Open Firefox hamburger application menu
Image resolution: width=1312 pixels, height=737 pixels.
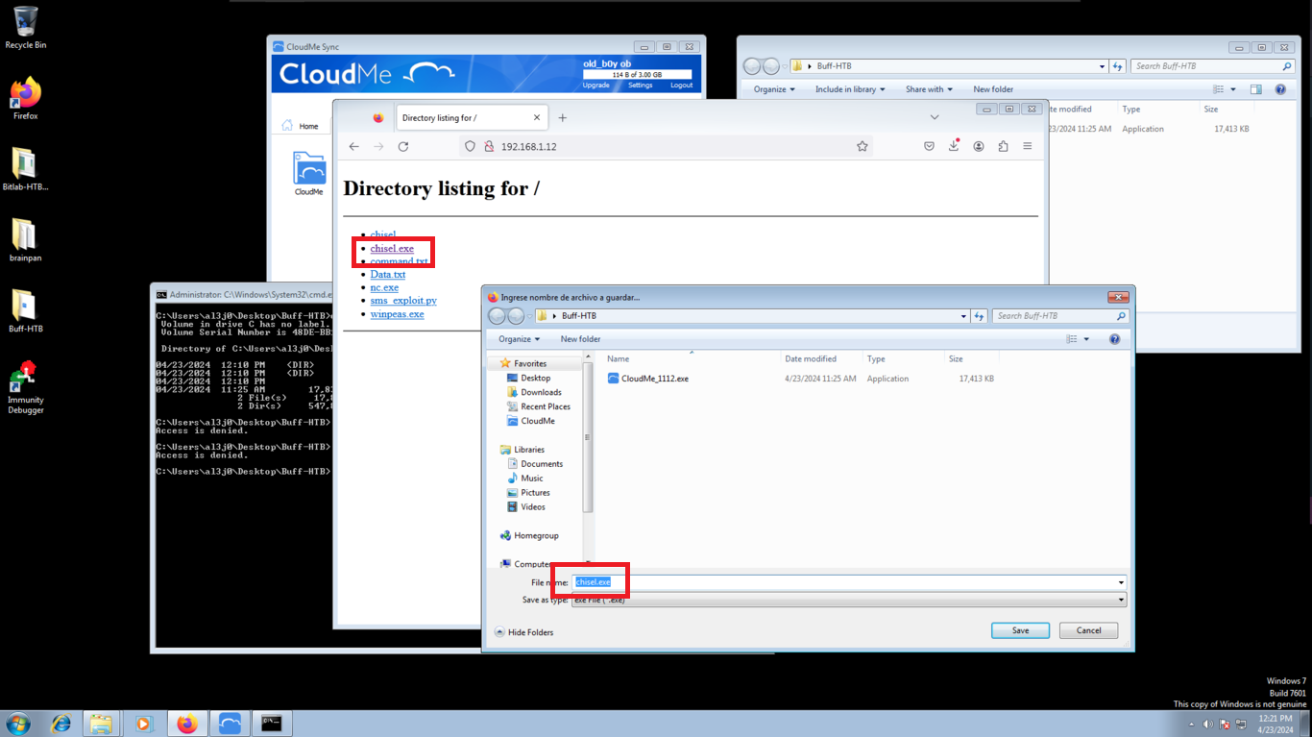[1028, 146]
